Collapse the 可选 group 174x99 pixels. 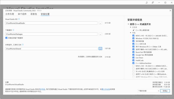[131, 33]
